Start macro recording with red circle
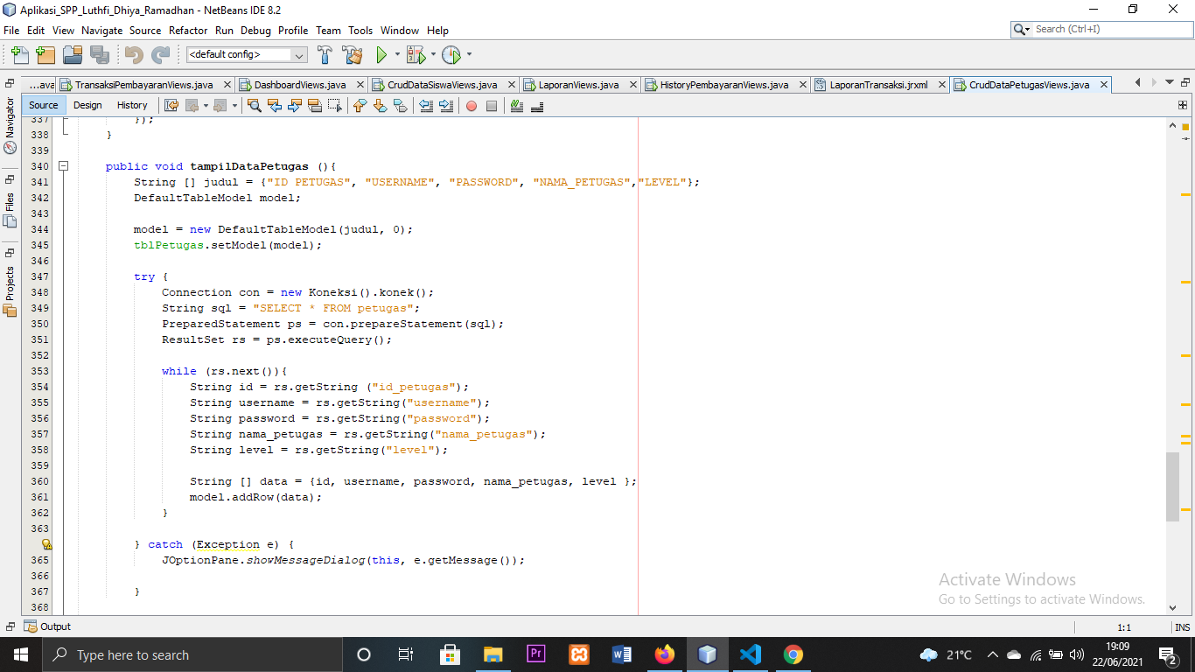Viewport: 1195px width, 672px height. [x=472, y=106]
